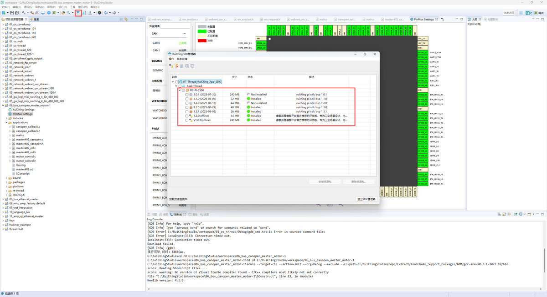
Task: Collapse the RT-Thread_RuiChing_App_SDK tree node
Action: pyautogui.click(x=173, y=82)
